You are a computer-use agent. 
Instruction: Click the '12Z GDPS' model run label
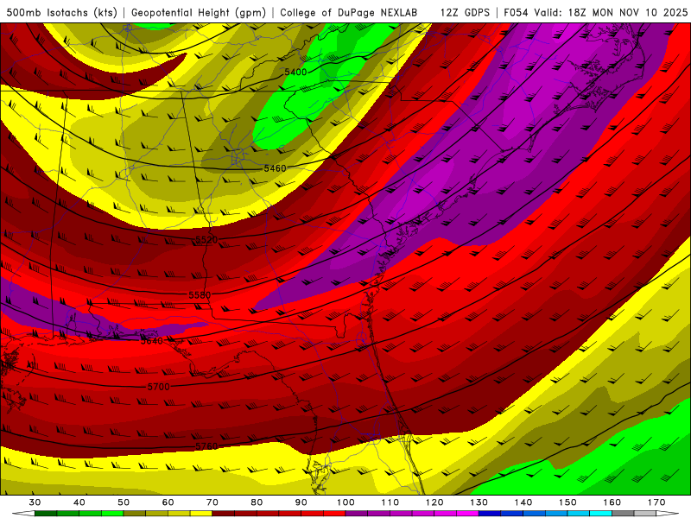coord(465,13)
